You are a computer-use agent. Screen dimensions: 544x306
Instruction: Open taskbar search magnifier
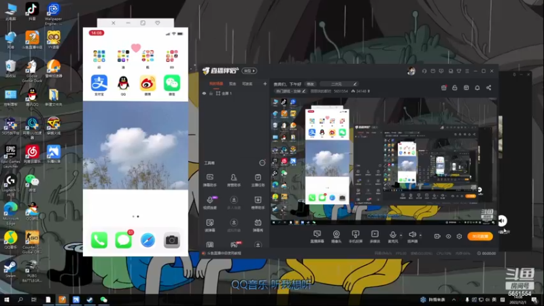click(x=20, y=300)
